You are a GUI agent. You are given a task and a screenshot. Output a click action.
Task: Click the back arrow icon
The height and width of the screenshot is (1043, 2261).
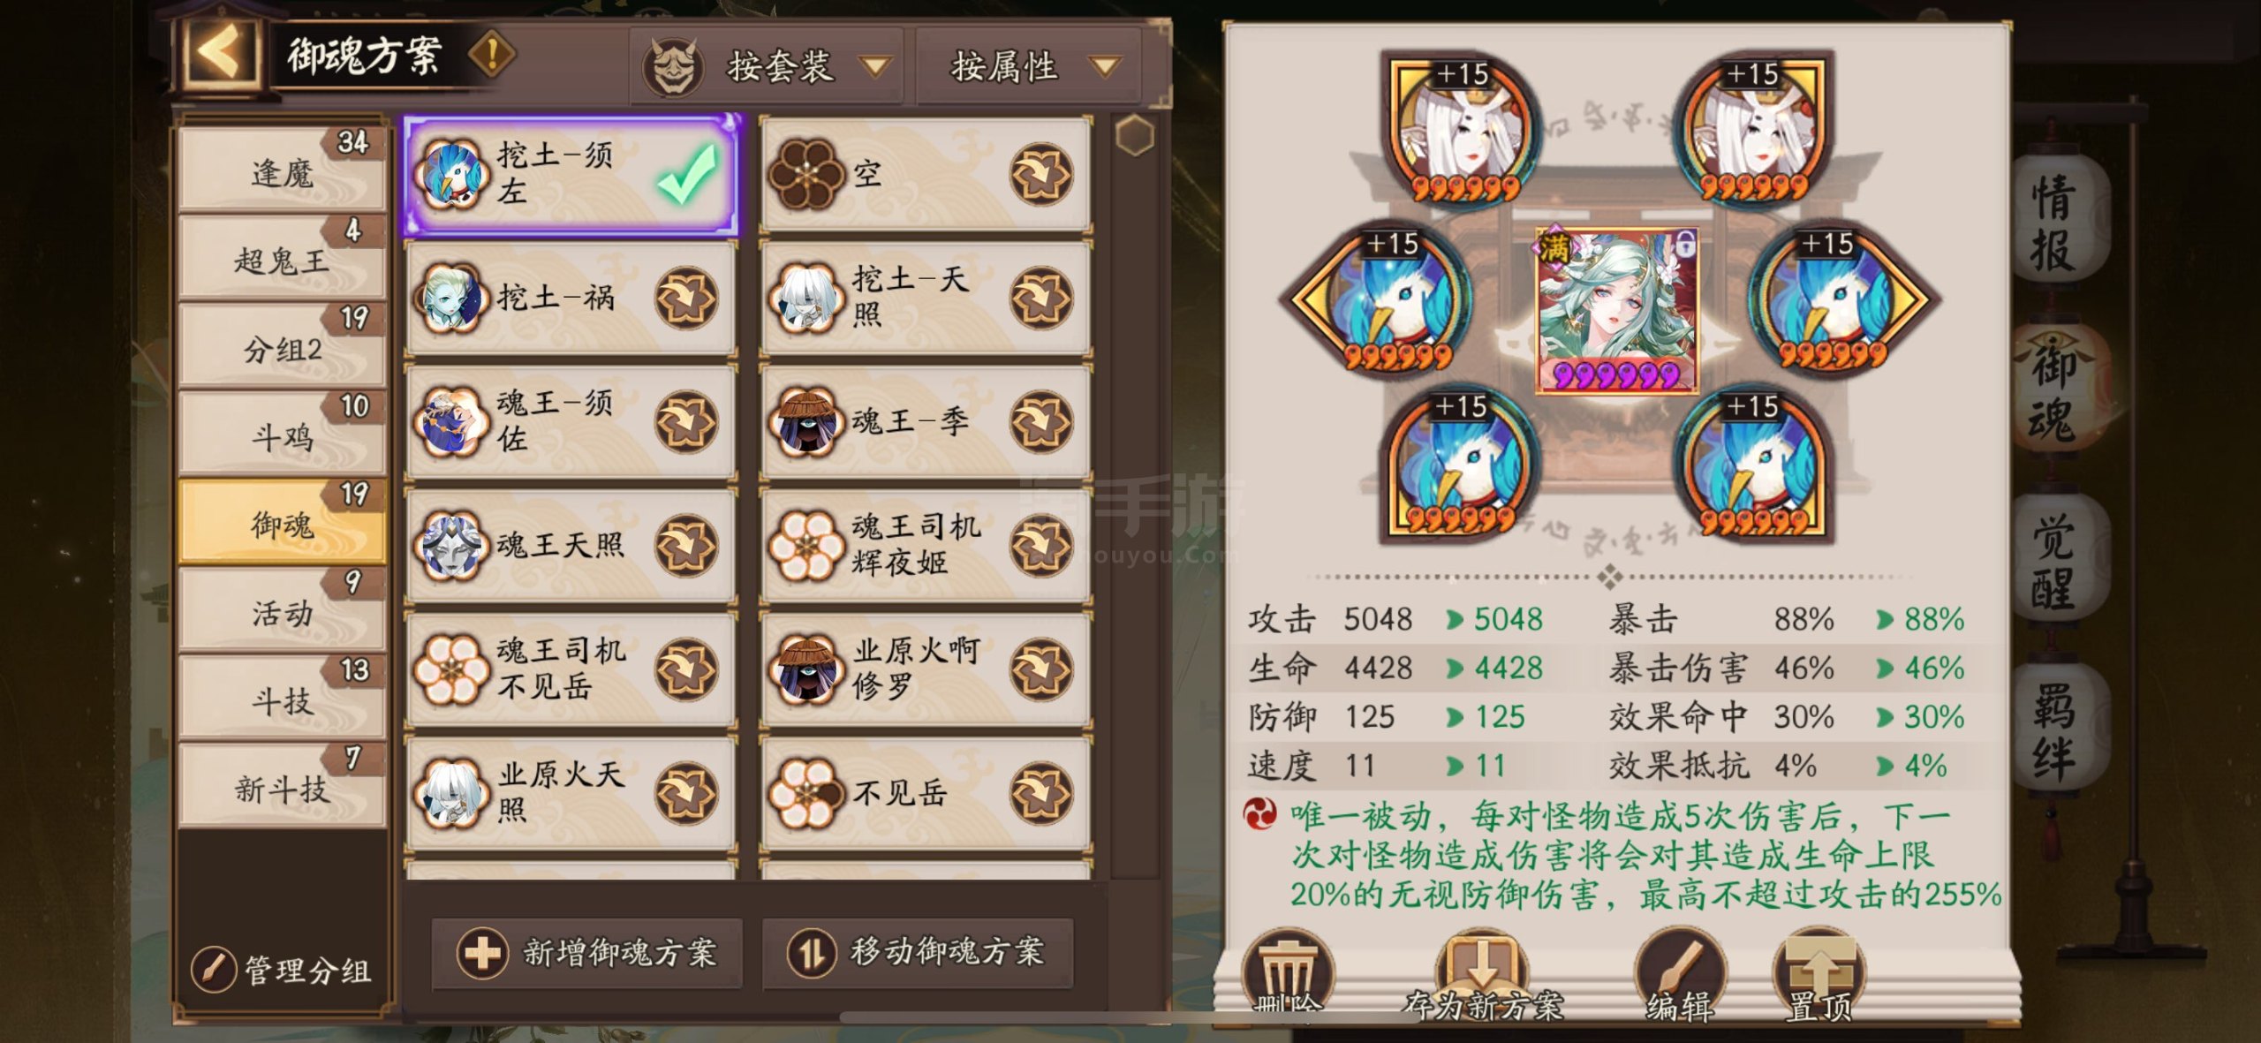click(x=221, y=53)
